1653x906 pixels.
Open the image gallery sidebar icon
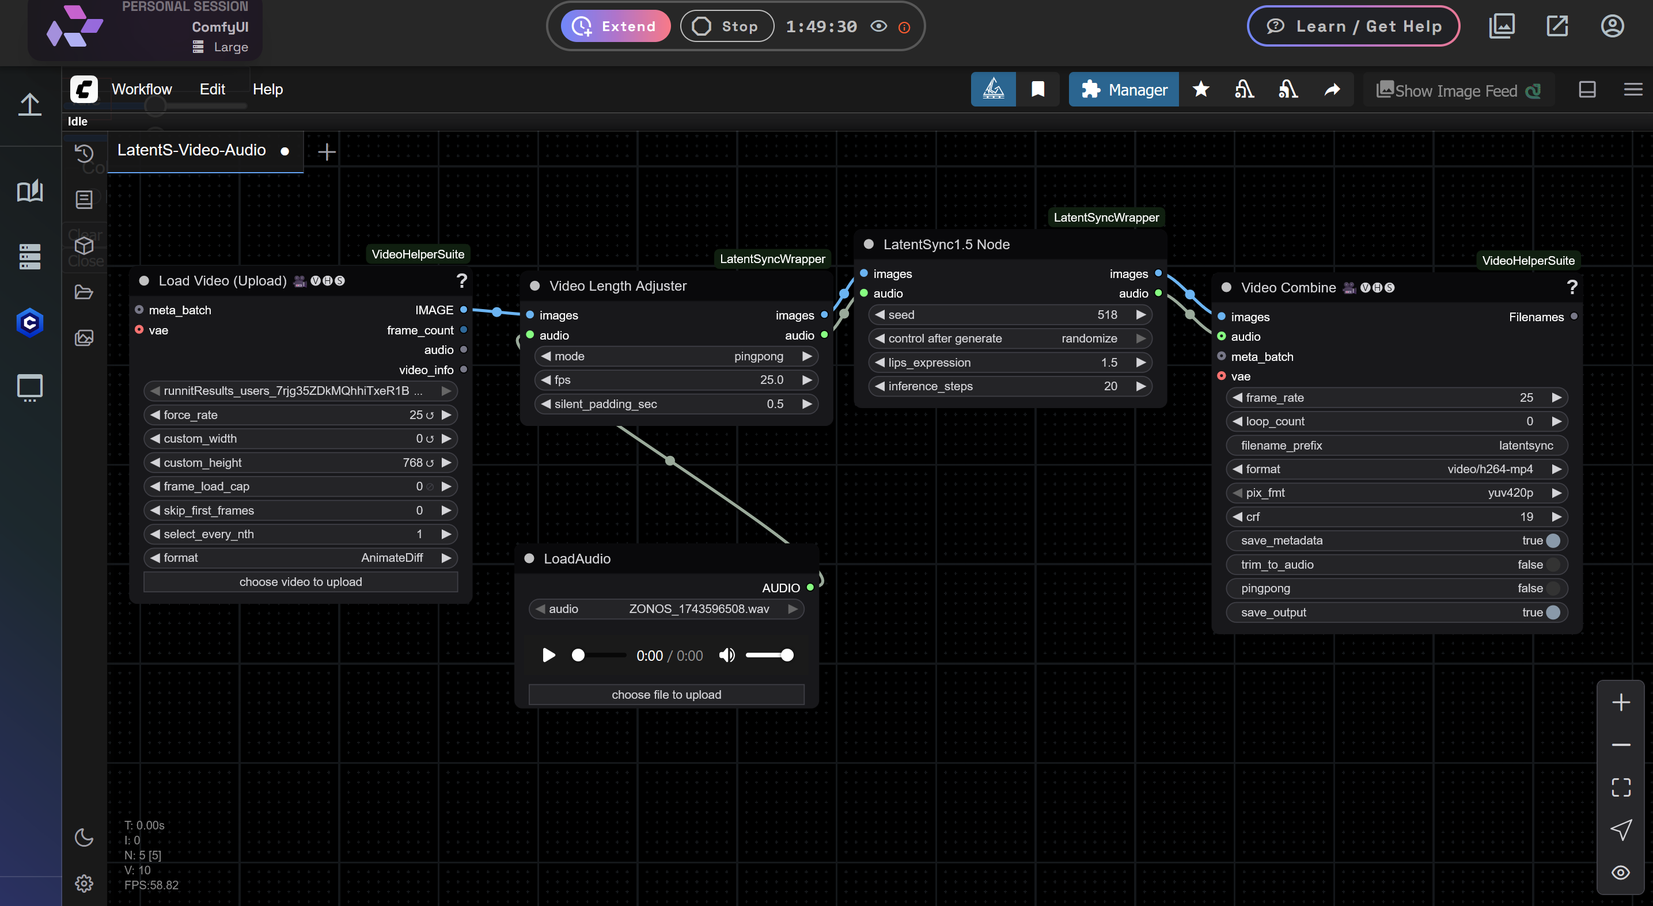point(84,337)
